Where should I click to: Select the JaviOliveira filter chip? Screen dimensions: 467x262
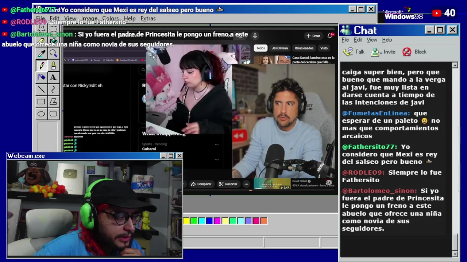[x=280, y=48]
